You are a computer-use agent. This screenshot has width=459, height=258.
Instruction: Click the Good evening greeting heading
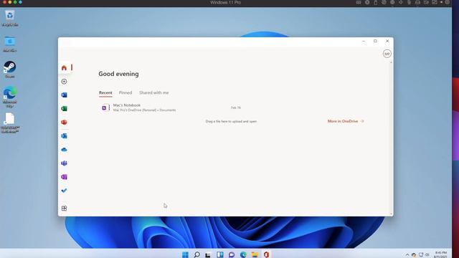point(118,74)
